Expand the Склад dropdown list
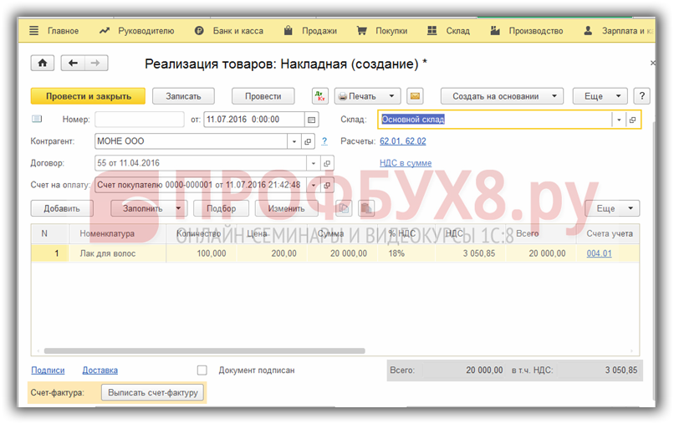The image size is (674, 424). tap(619, 120)
